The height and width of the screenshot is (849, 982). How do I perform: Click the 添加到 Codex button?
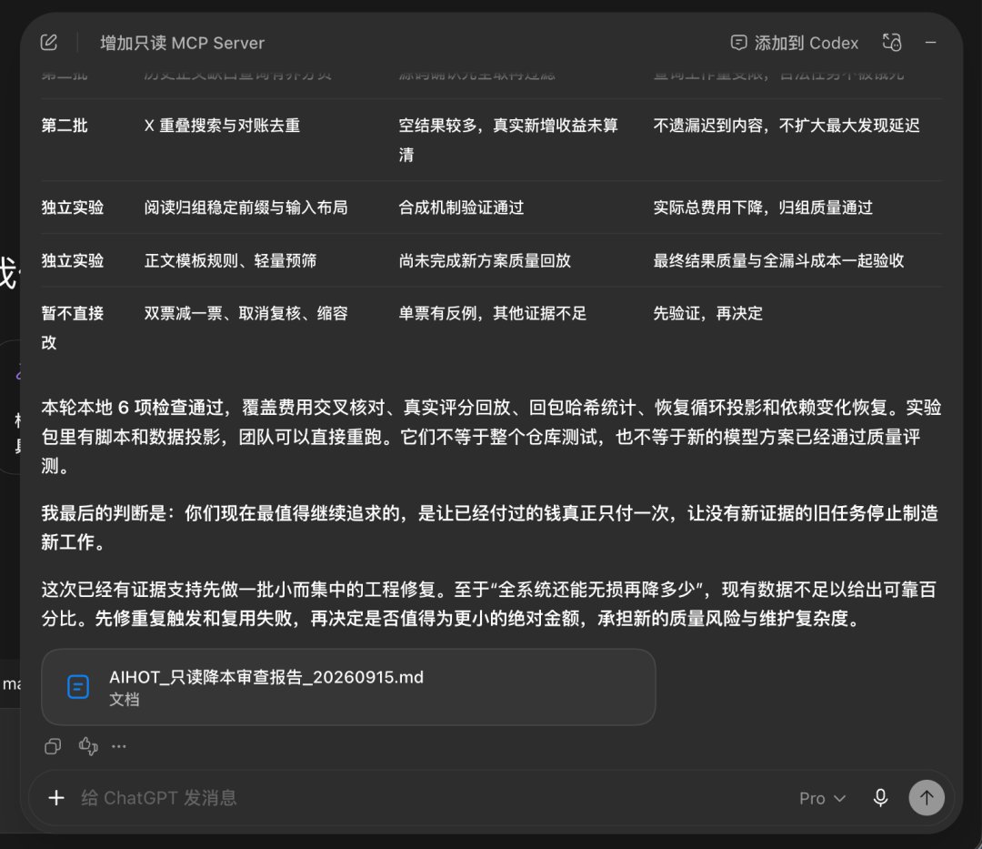pos(794,43)
